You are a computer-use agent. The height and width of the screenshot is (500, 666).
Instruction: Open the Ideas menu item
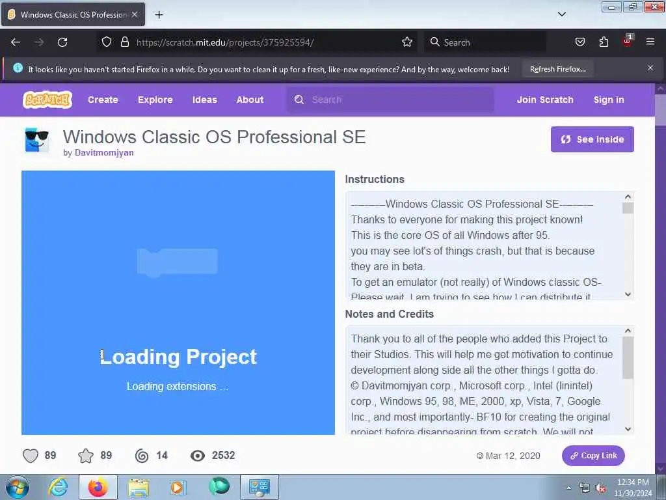(x=205, y=100)
